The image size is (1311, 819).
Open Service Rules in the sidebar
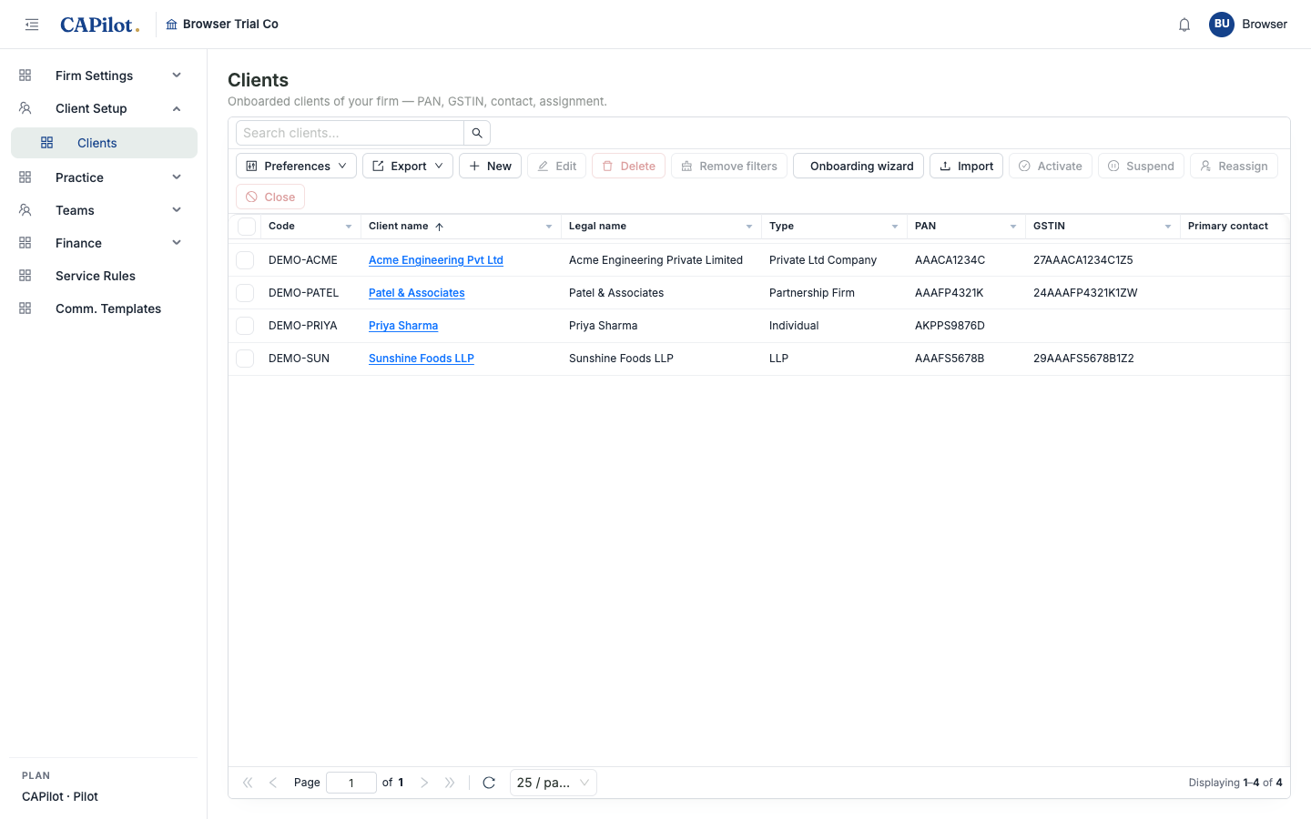(x=104, y=276)
